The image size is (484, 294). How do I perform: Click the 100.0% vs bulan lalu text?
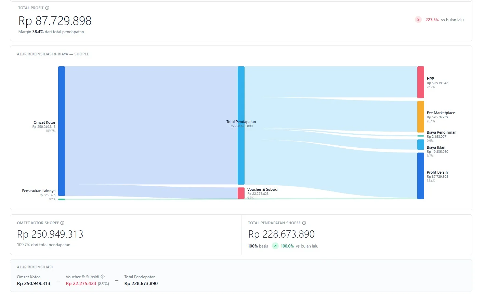(300, 246)
